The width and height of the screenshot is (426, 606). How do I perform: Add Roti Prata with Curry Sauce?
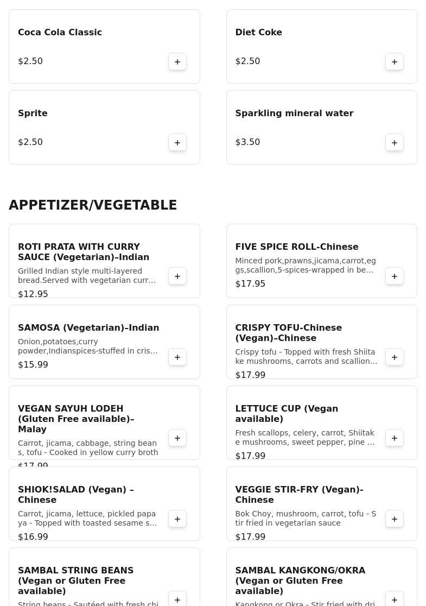point(177,276)
